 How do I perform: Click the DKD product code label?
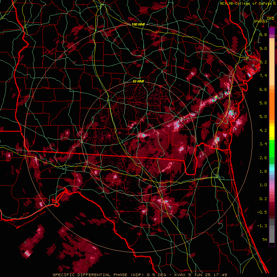[x=270, y=18]
